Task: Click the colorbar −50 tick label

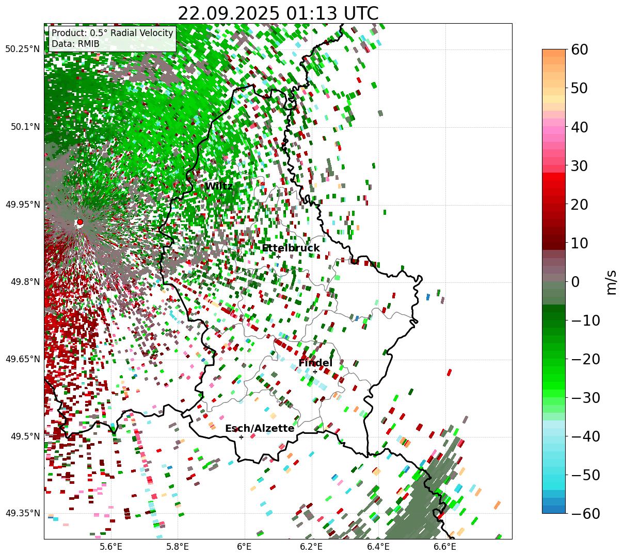Action: click(585, 475)
